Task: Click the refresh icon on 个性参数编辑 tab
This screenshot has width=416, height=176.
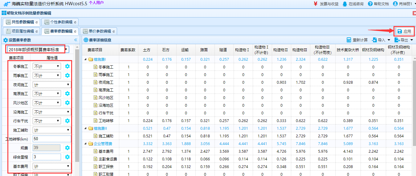Action: [75, 22]
